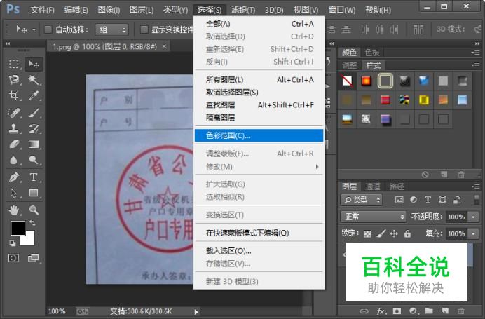
Task: Select the Crop tool
Action: pyautogui.click(x=13, y=95)
